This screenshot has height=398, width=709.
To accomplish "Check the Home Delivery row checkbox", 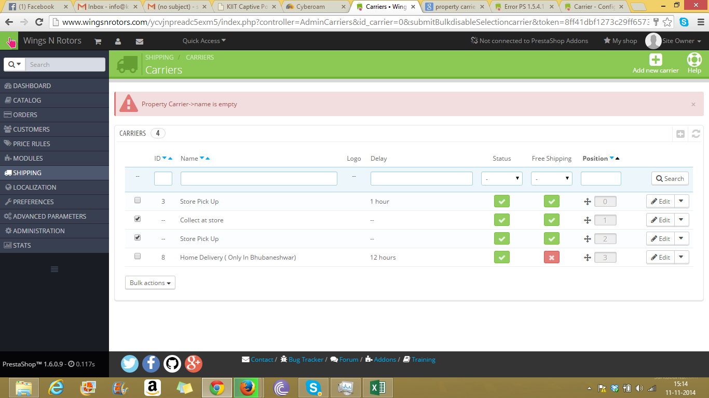I will click(x=138, y=256).
